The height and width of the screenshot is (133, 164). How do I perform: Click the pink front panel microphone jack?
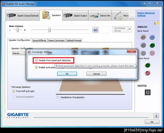(x=148, y=73)
